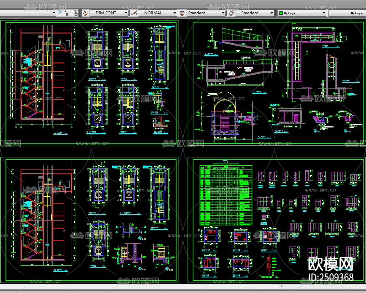Expand the DIM_FONT text style dropdown
This screenshot has width=366, height=293.
pos(126,13)
